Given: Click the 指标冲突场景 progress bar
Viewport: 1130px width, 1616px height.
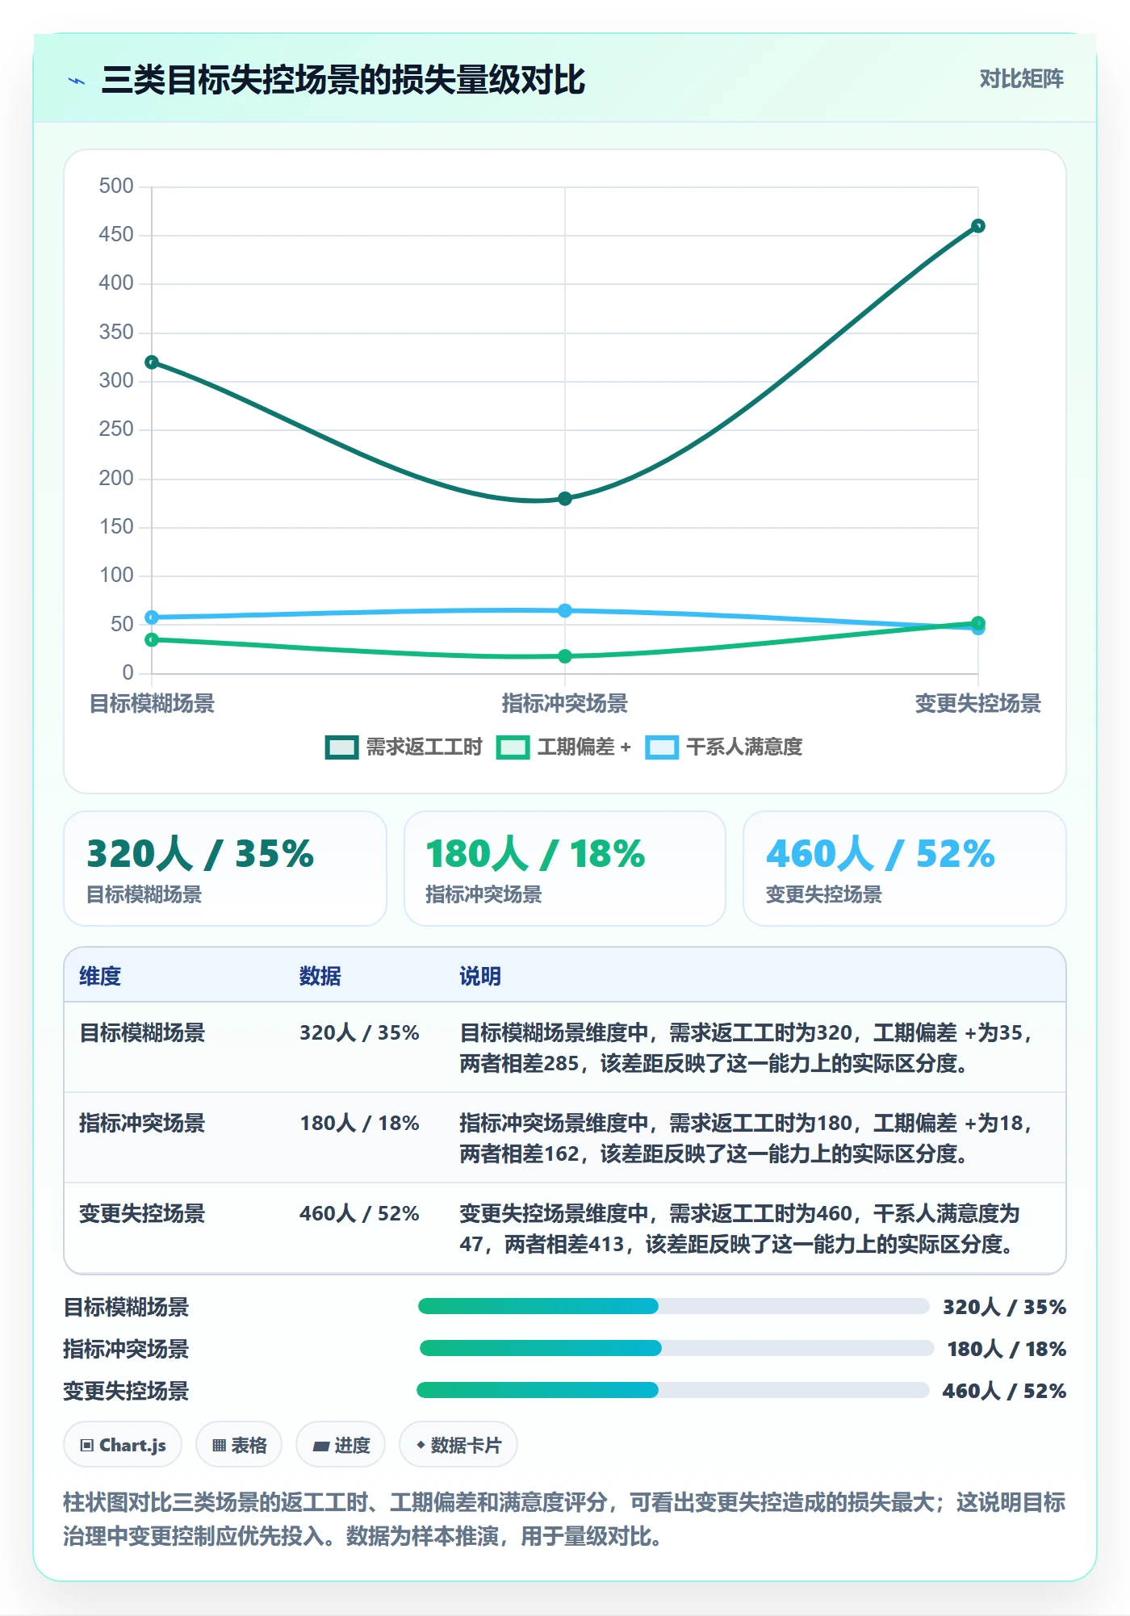Looking at the screenshot, I should (x=676, y=1348).
